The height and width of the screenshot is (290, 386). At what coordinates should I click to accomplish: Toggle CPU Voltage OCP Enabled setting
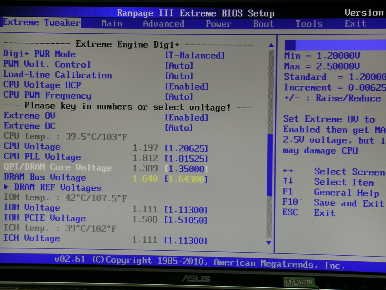point(187,86)
